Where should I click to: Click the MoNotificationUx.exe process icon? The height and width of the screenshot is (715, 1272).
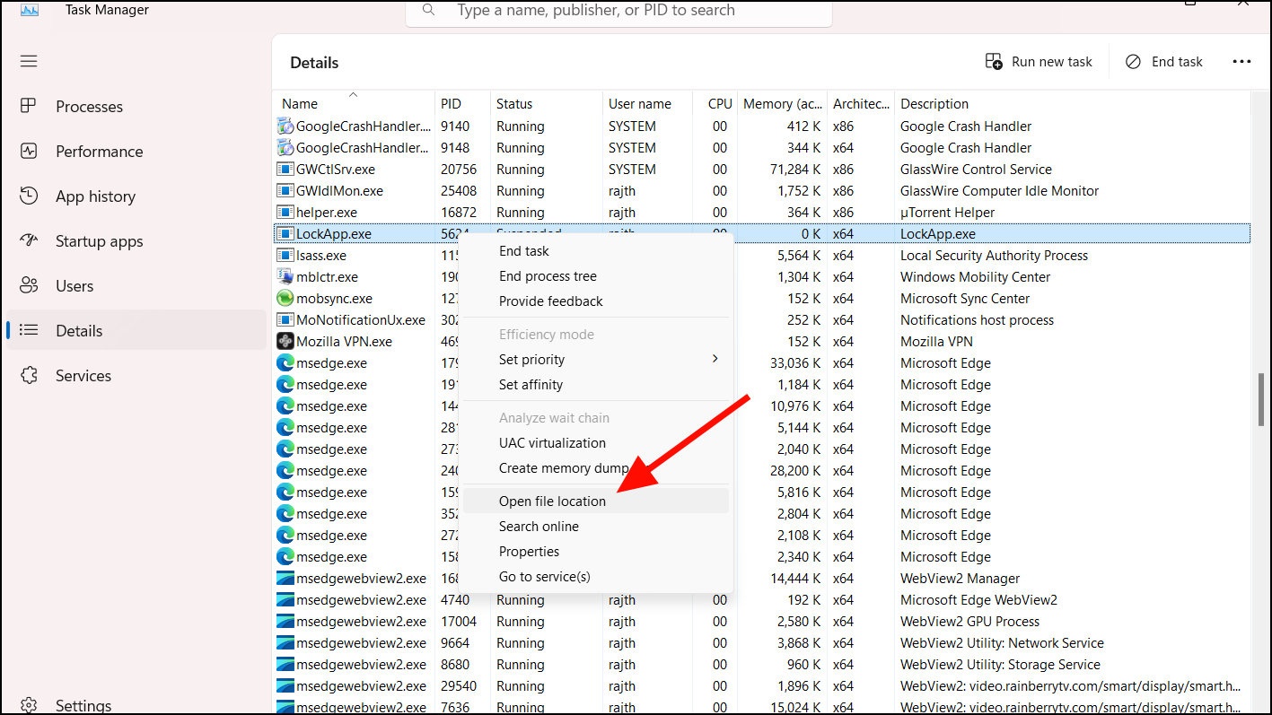[285, 319]
